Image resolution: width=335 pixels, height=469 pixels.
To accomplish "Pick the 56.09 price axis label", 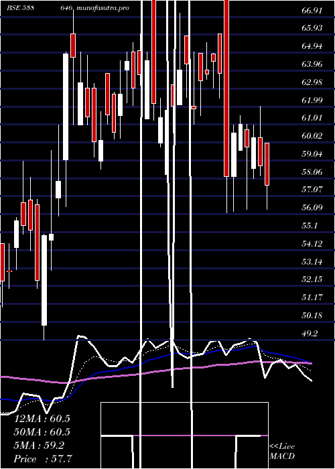I will click(312, 207).
